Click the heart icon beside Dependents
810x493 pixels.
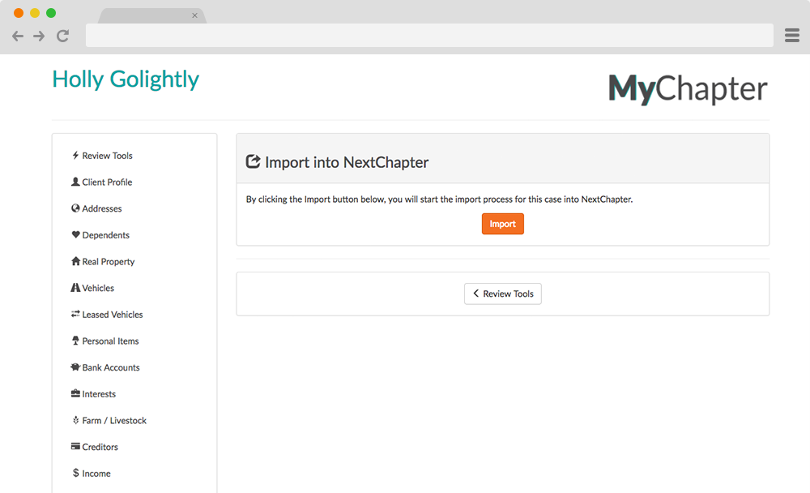click(x=75, y=235)
